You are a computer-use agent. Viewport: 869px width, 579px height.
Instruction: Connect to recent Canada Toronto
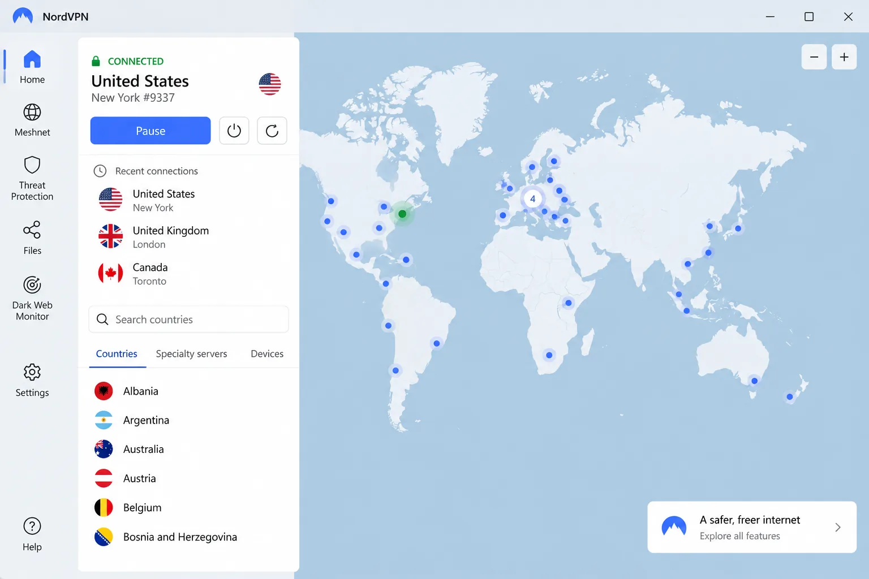click(189, 274)
